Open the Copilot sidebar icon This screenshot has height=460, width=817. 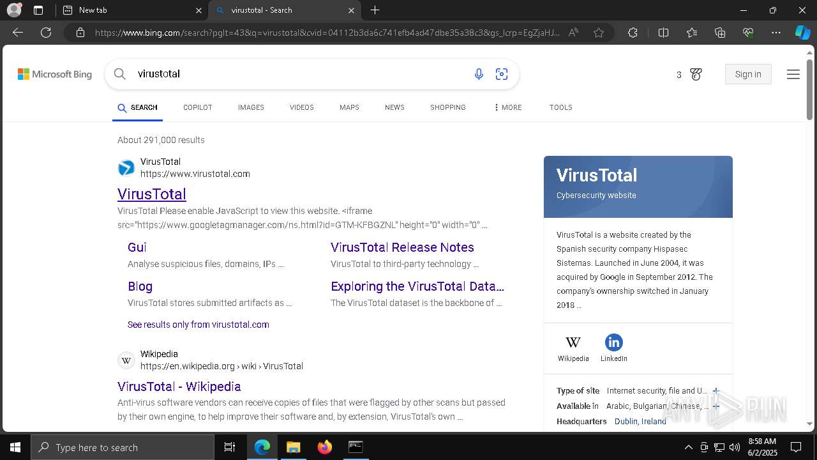tap(802, 33)
